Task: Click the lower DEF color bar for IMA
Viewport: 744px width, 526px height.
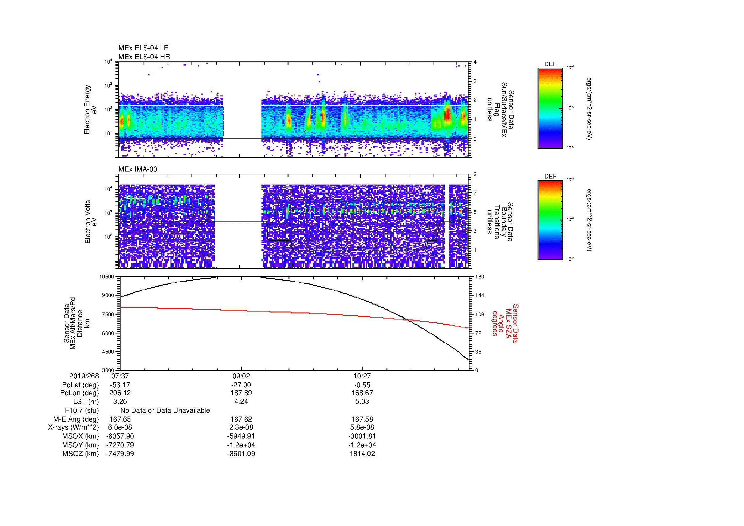Action: coord(550,220)
